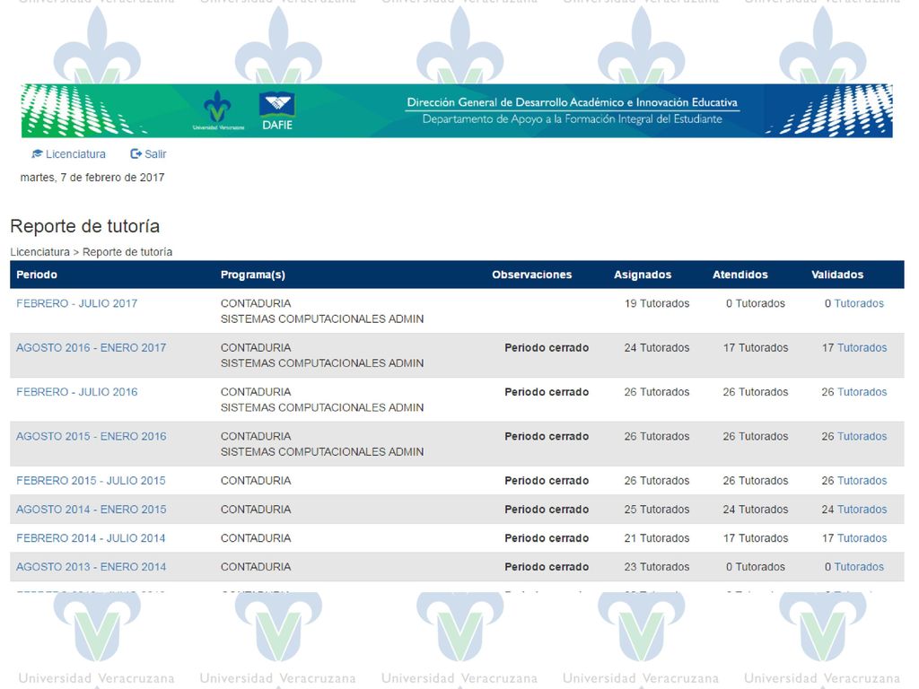Open the AGOSTO 2013 - ENERO 2014 period
The height and width of the screenshot is (689, 919).
click(x=92, y=567)
